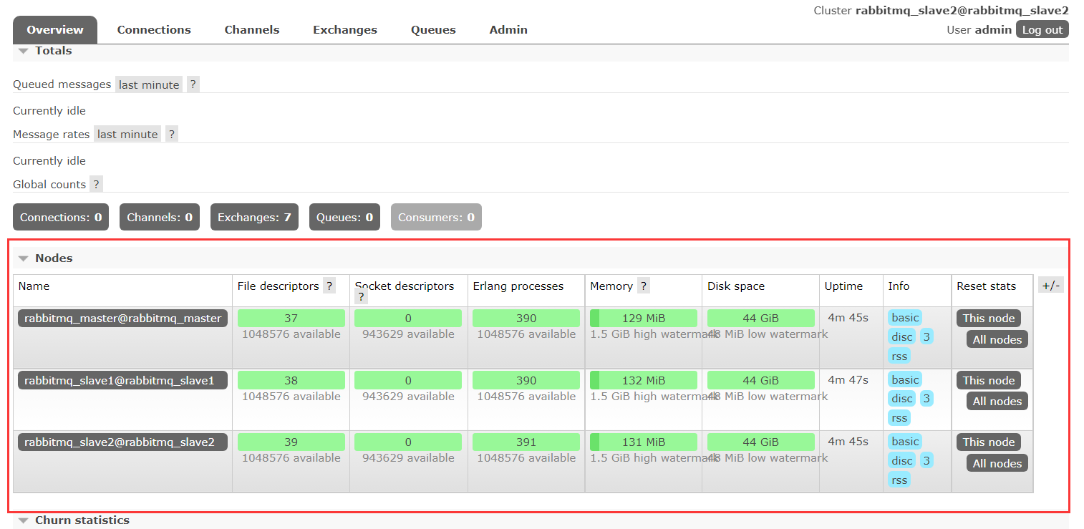Reset stats for This node on rabbitmq_master
This screenshot has width=1084, height=529.
[989, 319]
